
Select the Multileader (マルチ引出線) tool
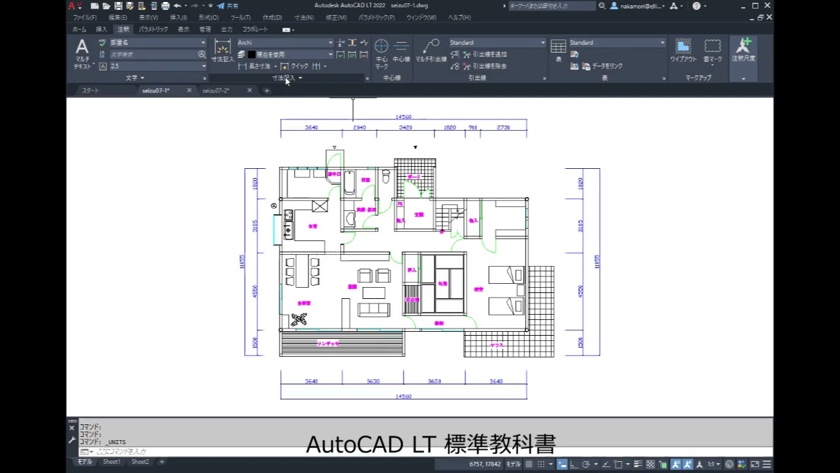click(431, 51)
